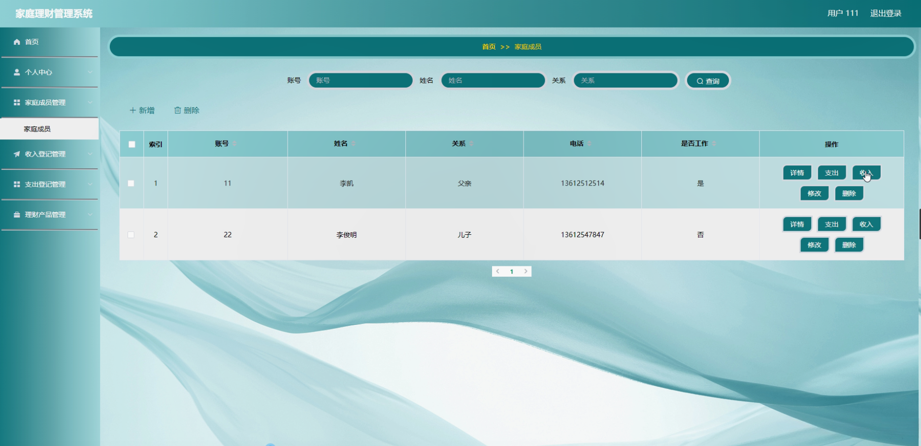This screenshot has width=921, height=446.
Task: Select page number 1 in pagination
Action: pos(512,271)
